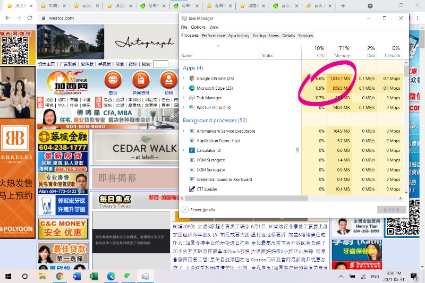Image resolution: width=425 pixels, height=283 pixels.
Task: Select the Google Chrome process icon
Action: (x=192, y=79)
